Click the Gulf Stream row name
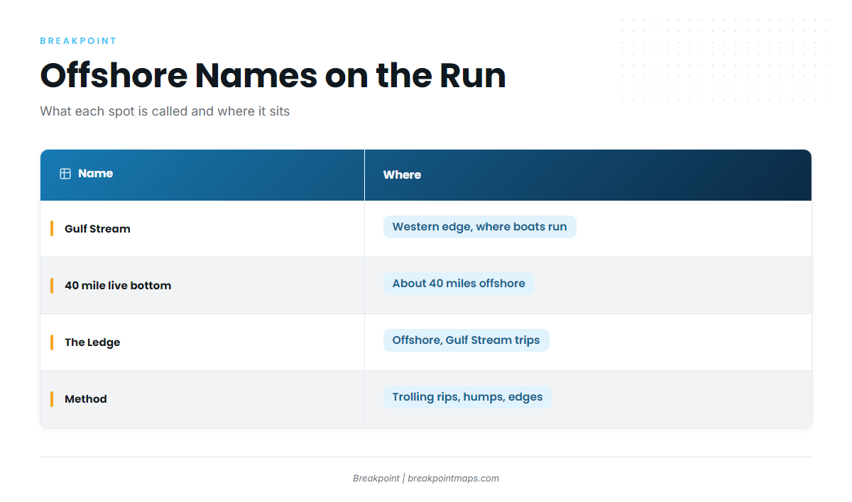Screen dimensions: 852x502 97,229
